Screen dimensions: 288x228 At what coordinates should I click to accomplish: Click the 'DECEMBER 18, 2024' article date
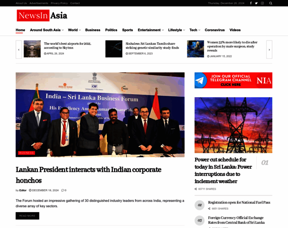tap(45, 190)
